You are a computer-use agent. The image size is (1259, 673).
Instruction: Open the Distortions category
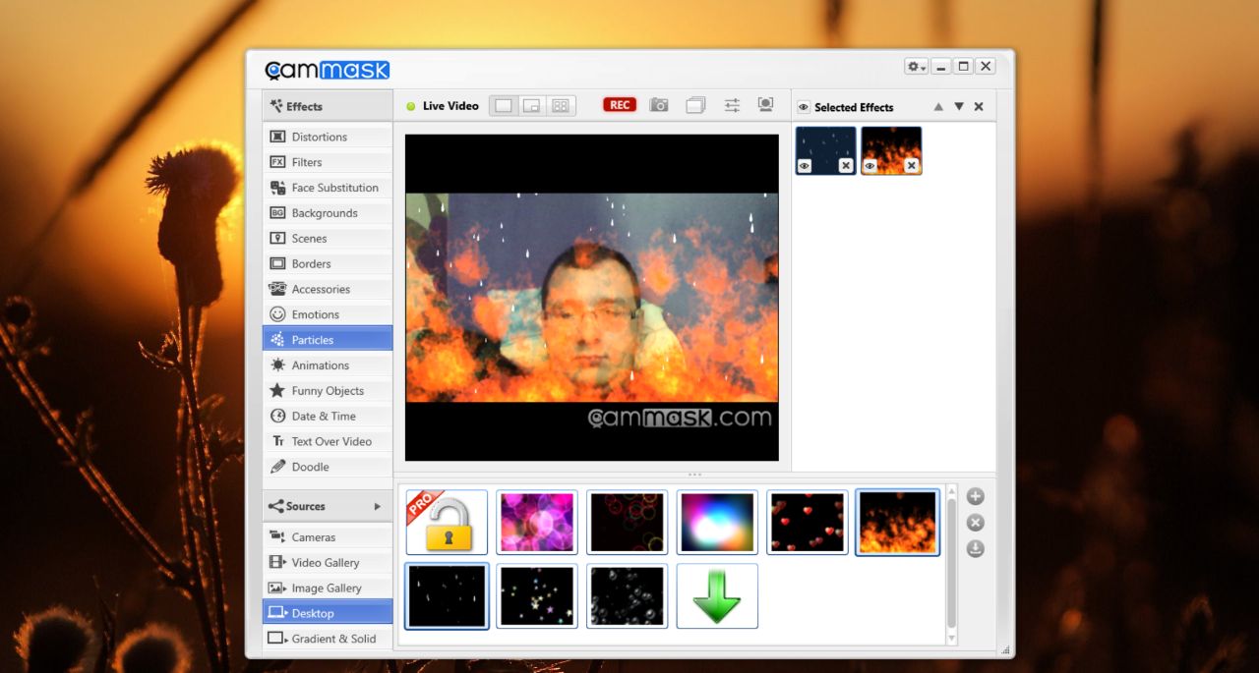point(328,137)
